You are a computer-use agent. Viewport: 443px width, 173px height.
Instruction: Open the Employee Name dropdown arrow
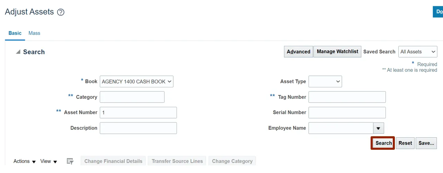378,128
